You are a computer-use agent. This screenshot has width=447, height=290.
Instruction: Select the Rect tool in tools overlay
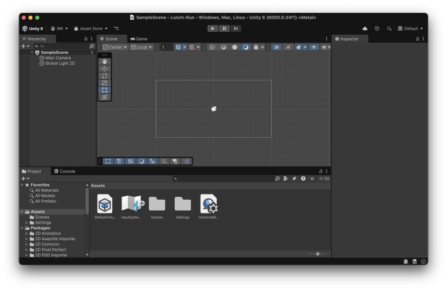pyautogui.click(x=105, y=90)
